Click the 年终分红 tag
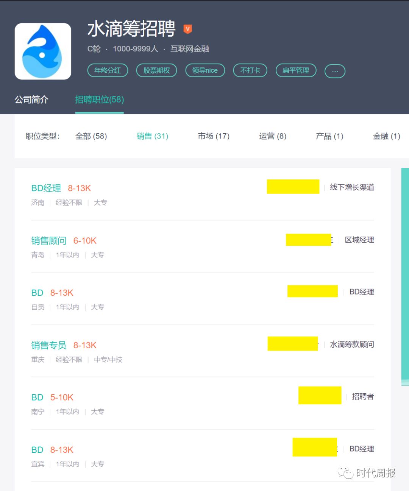This screenshot has height=491, width=409. coord(108,70)
